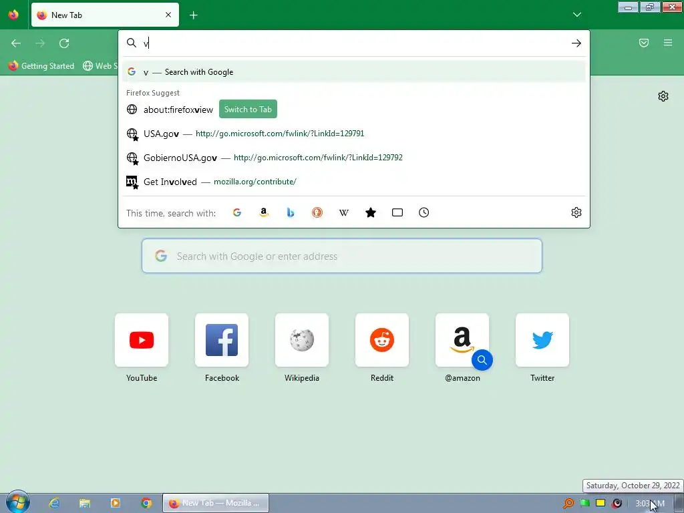The width and height of the screenshot is (684, 513).
Task: Click round dark tray icon beside the clock
Action: [x=617, y=504]
